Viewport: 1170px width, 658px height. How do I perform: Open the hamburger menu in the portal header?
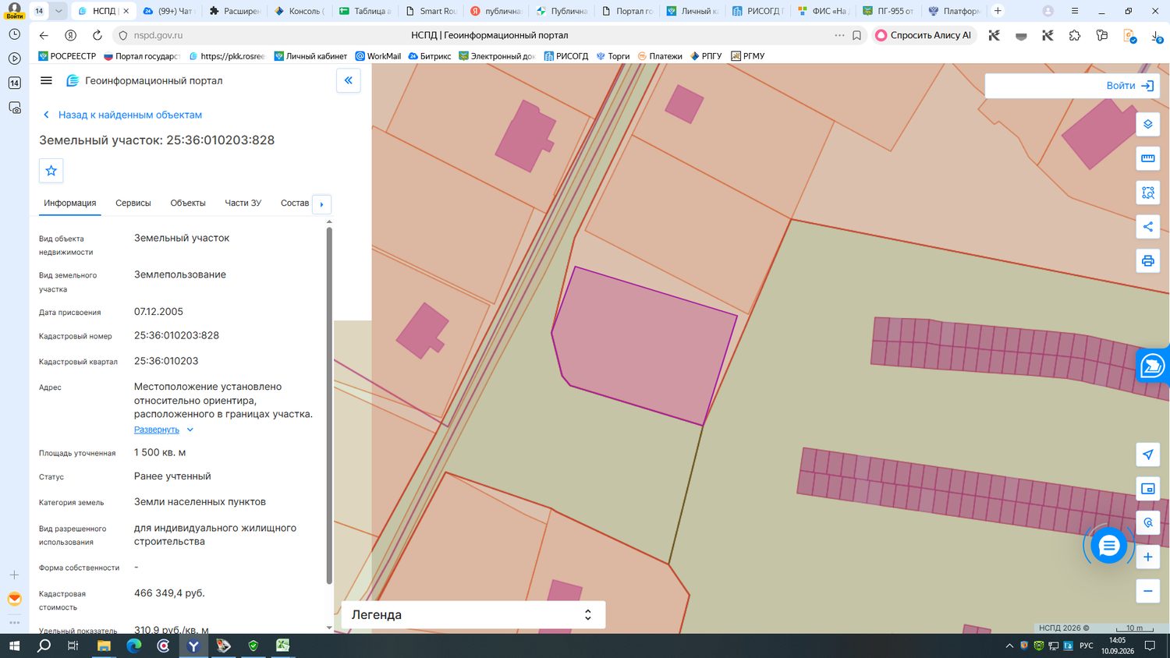[46, 80]
